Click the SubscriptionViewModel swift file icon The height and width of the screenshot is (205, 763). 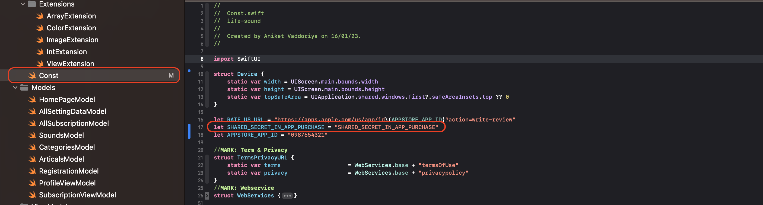(x=32, y=195)
